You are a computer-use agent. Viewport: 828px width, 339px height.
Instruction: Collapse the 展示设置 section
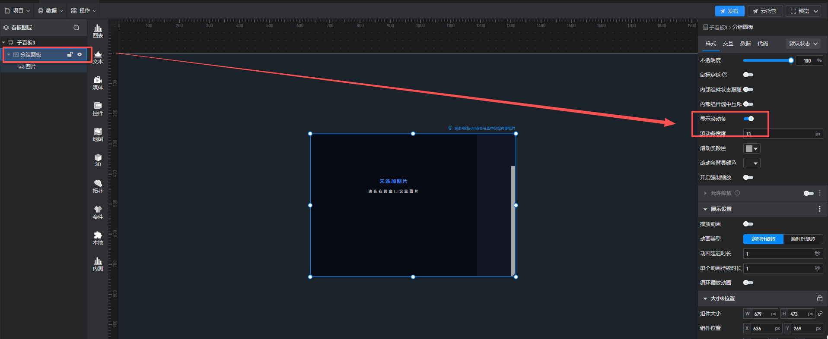tap(705, 209)
